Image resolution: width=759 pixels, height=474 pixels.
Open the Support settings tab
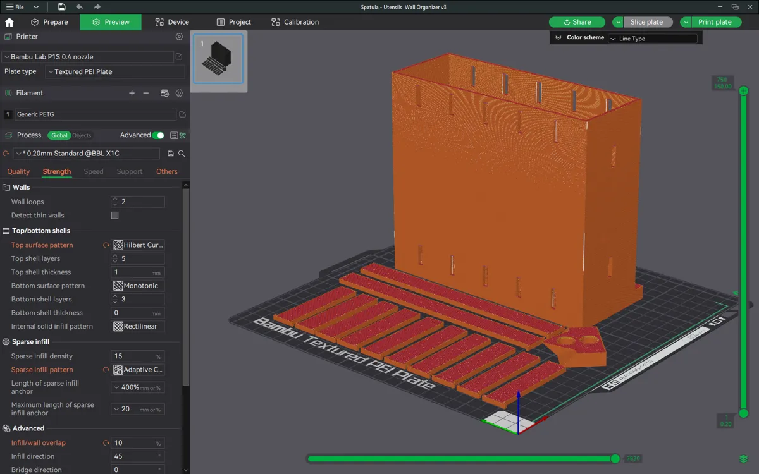(x=130, y=171)
